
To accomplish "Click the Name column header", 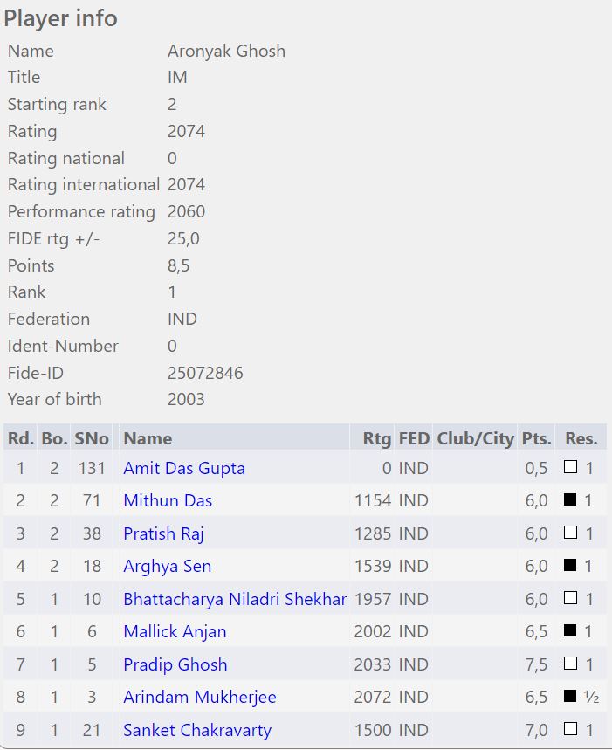I will (148, 438).
